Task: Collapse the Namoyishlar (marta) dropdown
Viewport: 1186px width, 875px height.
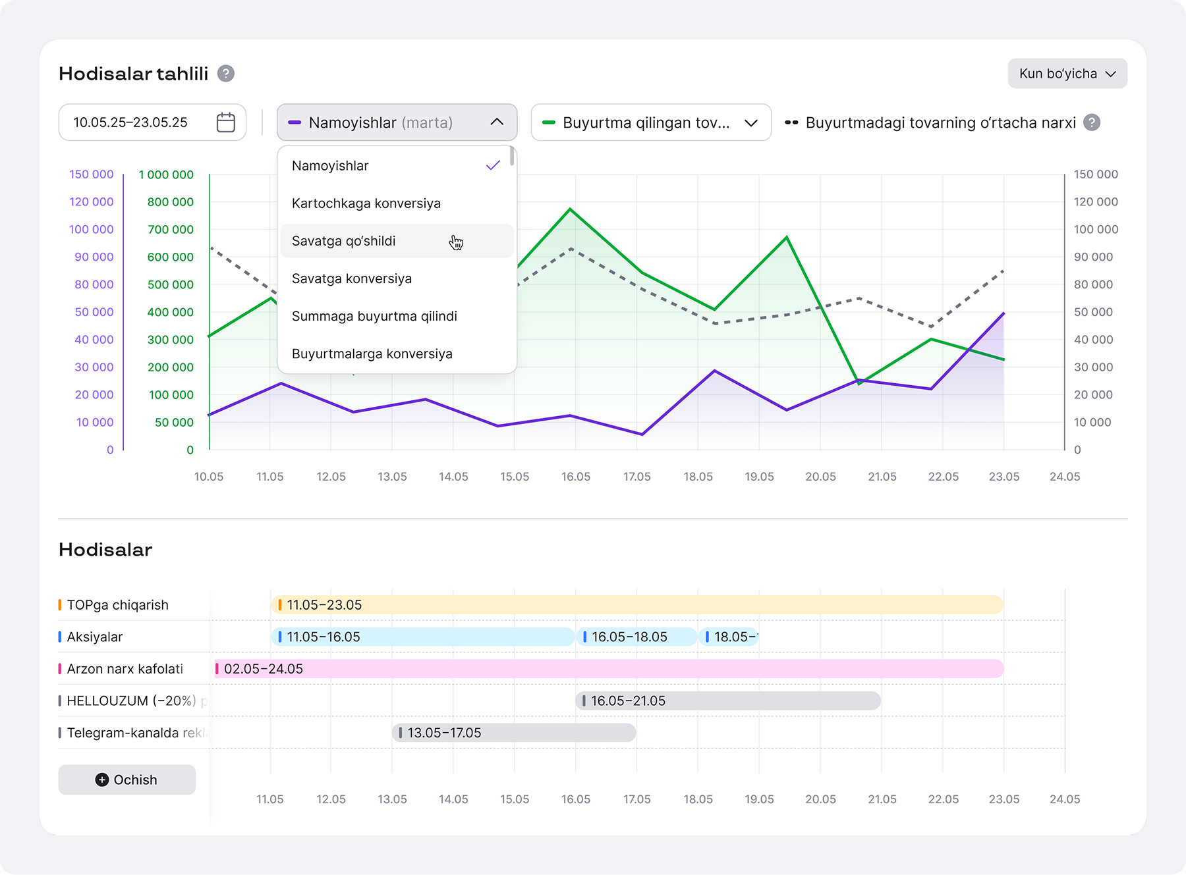Action: tap(397, 122)
